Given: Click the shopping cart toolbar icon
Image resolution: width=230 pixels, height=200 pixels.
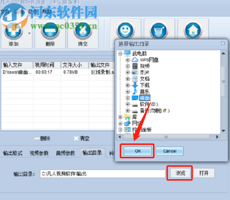Looking at the screenshot, I should [159, 31].
